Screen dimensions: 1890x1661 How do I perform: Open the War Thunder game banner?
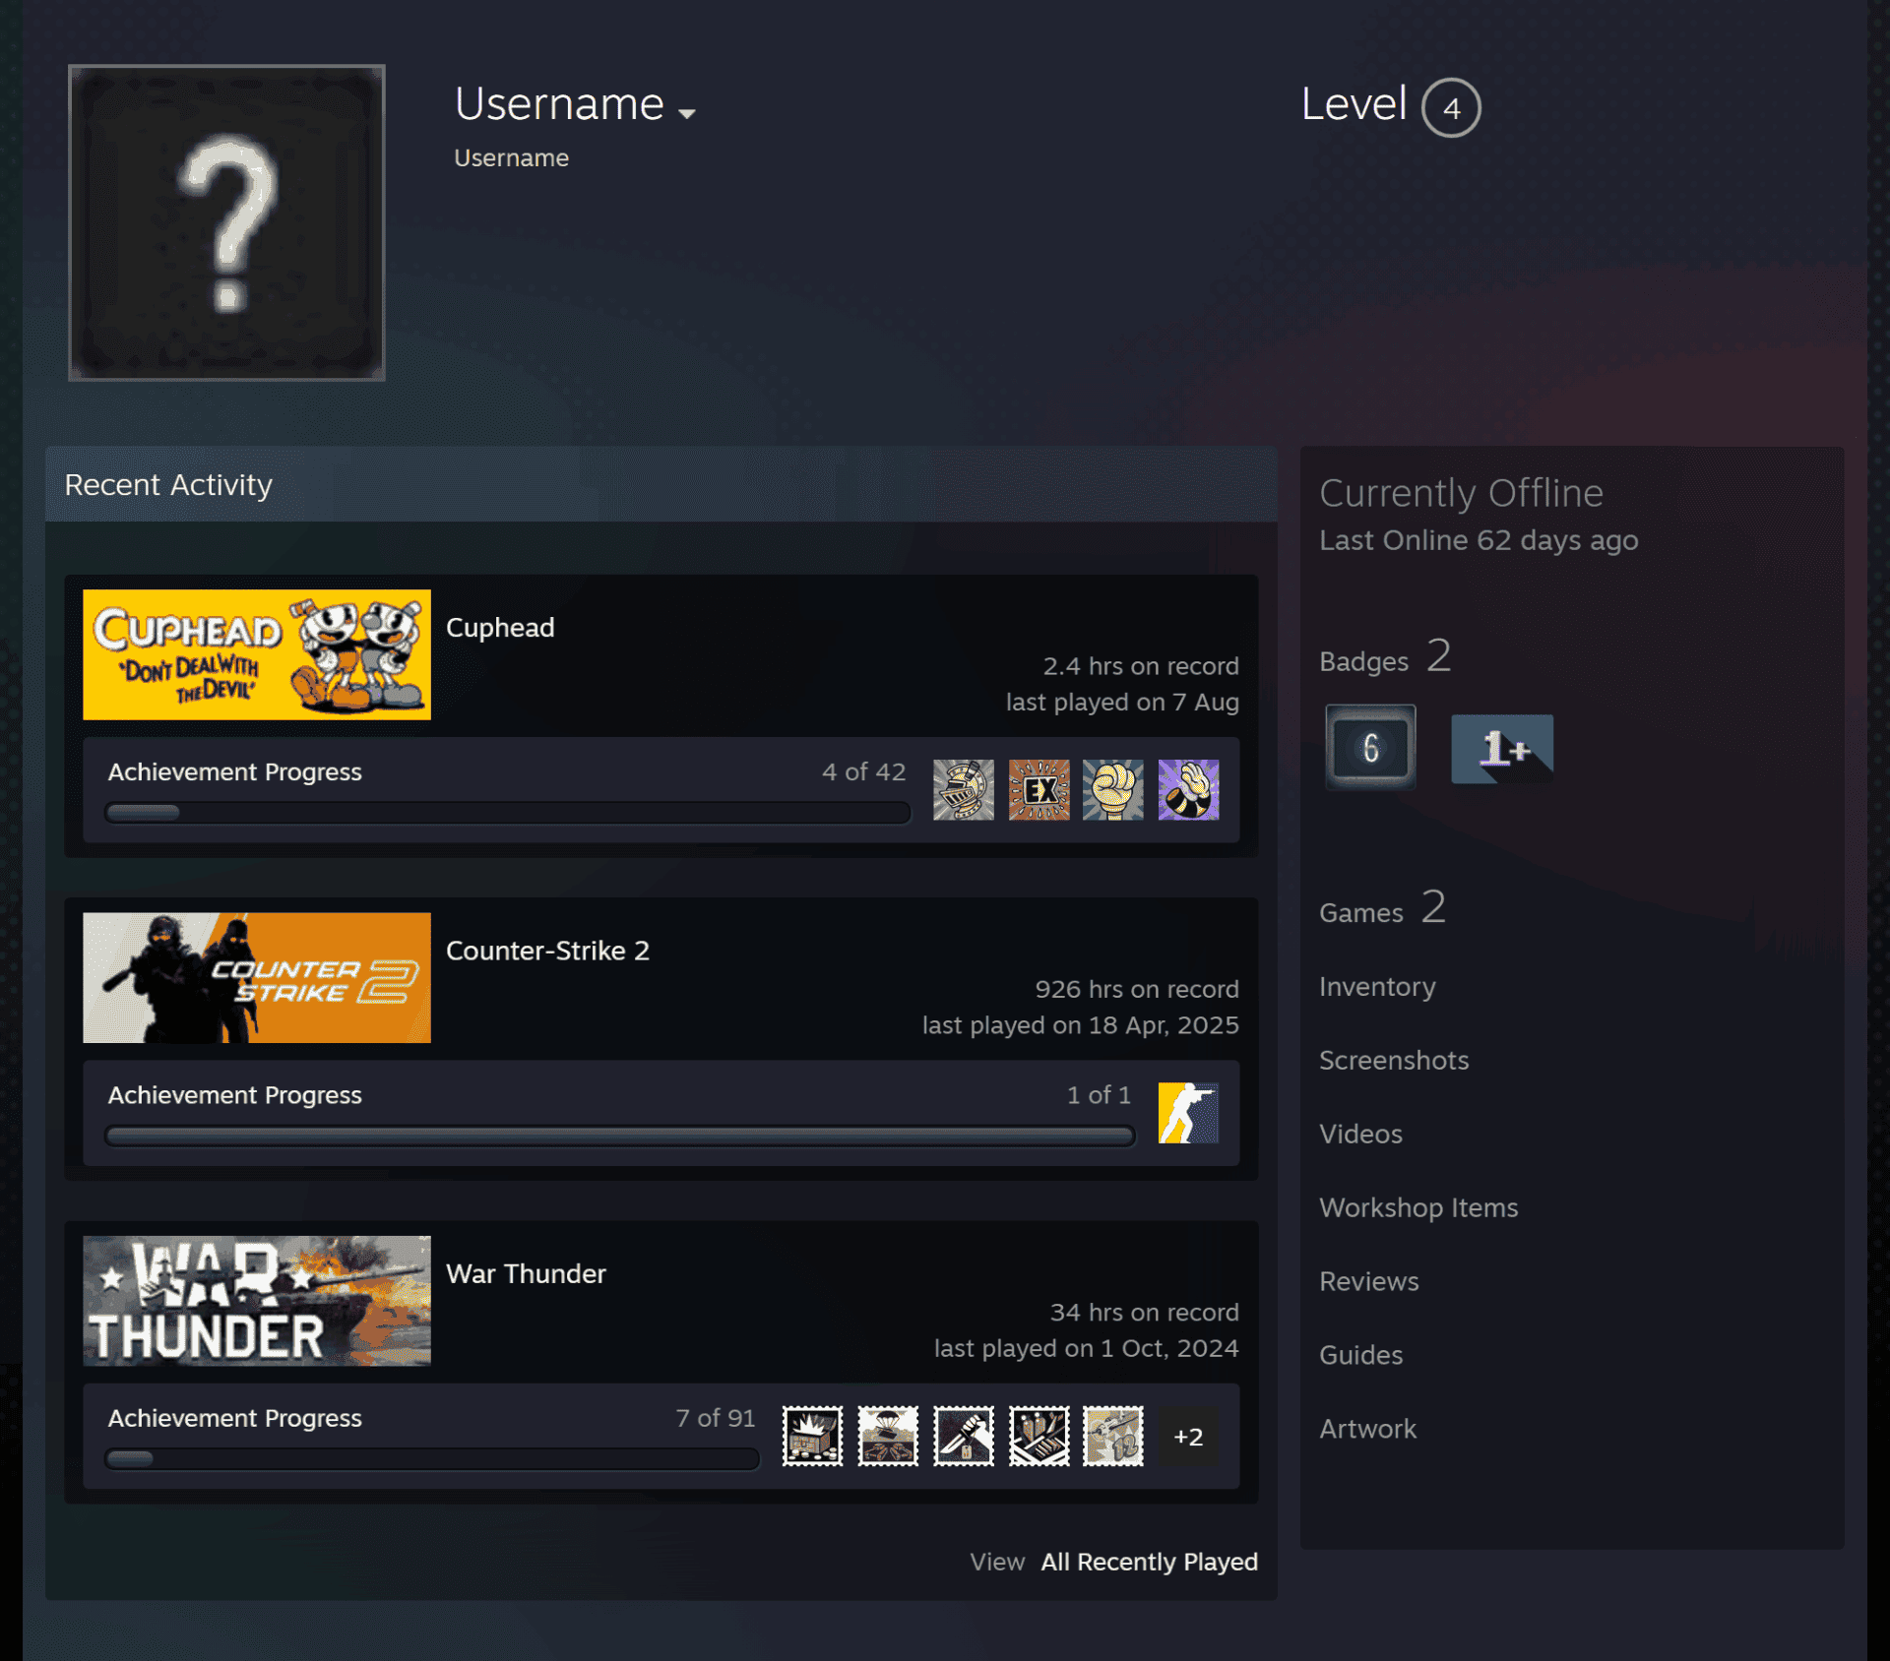pyautogui.click(x=257, y=1301)
